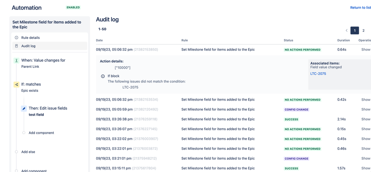Click the ENABLED status badge
371x172 pixels.
(x=73, y=7)
